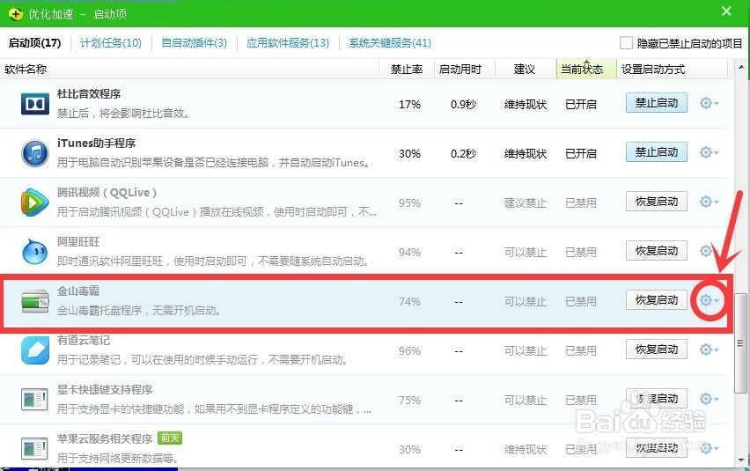Switch to 应用软件服务(13) tab
The width and height of the screenshot is (750, 471).
pyautogui.click(x=288, y=43)
